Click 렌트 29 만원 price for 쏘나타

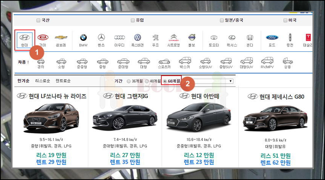(x=51, y=162)
